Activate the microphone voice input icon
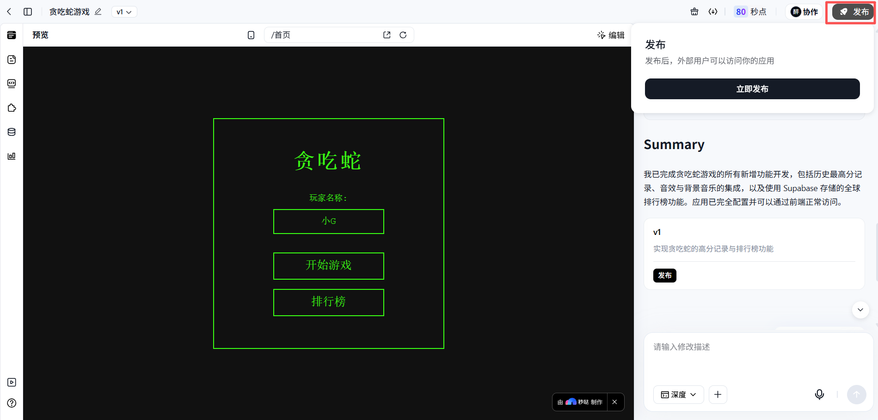Image resolution: width=878 pixels, height=420 pixels. 819,395
